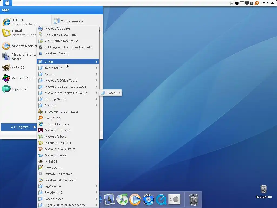The image size is (277, 208).
Task: Open the iDVD clapperboard dock icon
Action: (148, 200)
